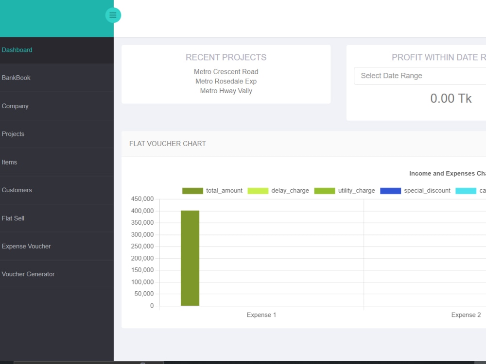The width and height of the screenshot is (486, 364).
Task: Click the special_discount legend label
Action: pos(427,191)
